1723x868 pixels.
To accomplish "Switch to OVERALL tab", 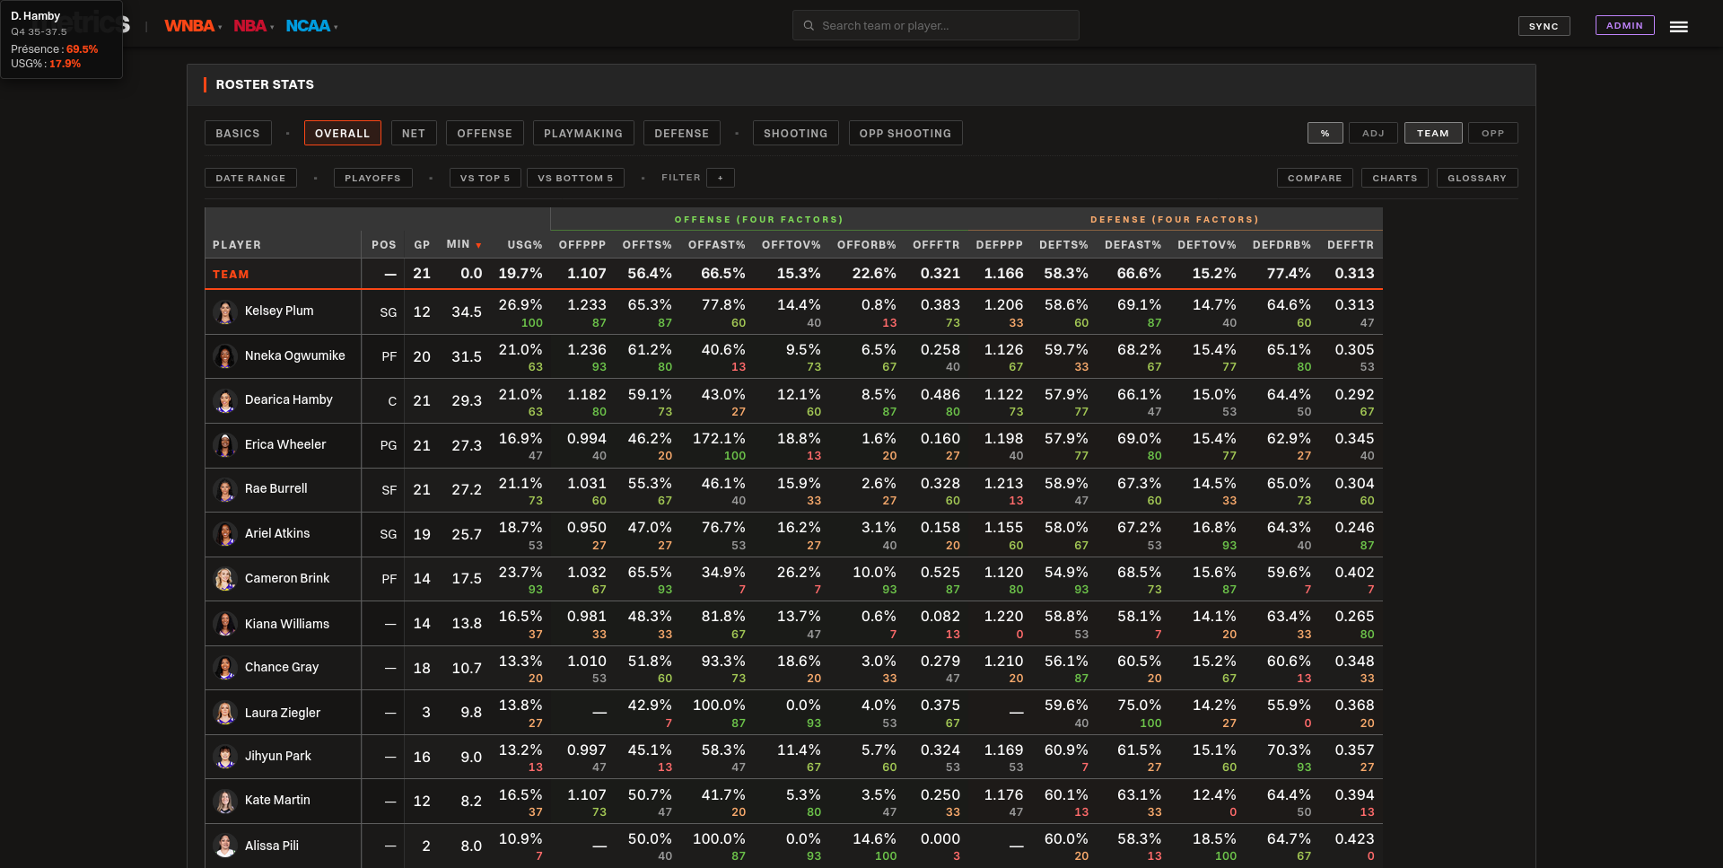I will click(x=342, y=133).
